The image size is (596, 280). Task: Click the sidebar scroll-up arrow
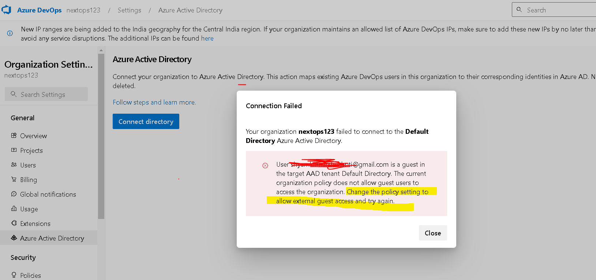[x=101, y=50]
